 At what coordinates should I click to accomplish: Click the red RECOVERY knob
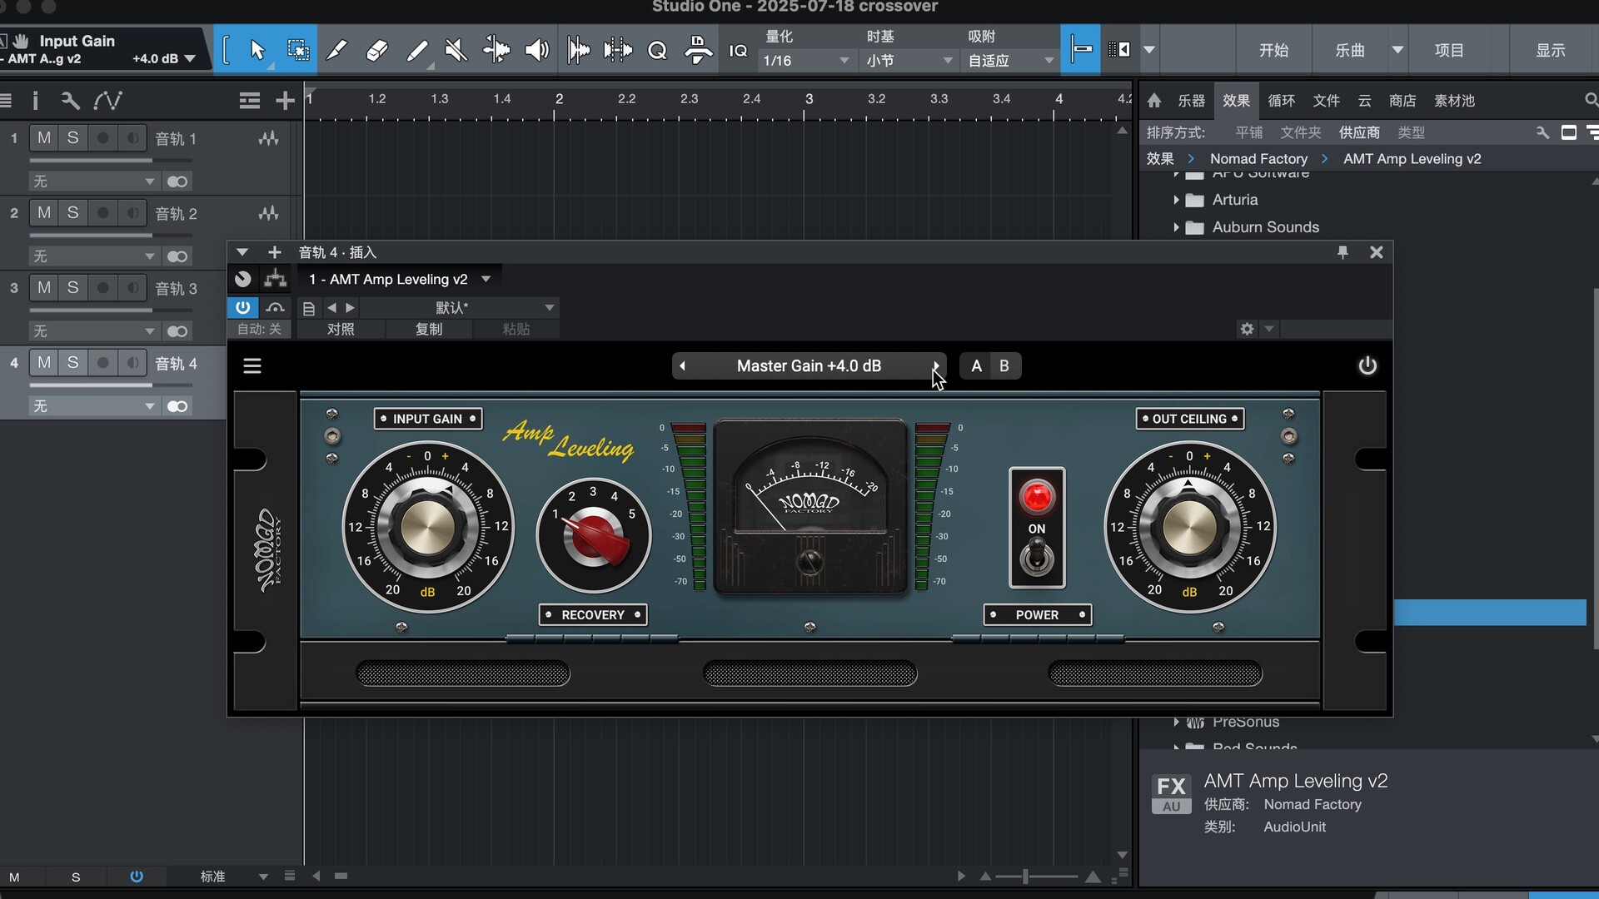[593, 534]
